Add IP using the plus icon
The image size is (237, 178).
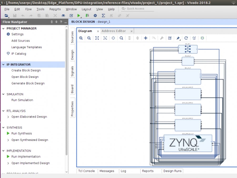pyautogui.click(x=146, y=38)
